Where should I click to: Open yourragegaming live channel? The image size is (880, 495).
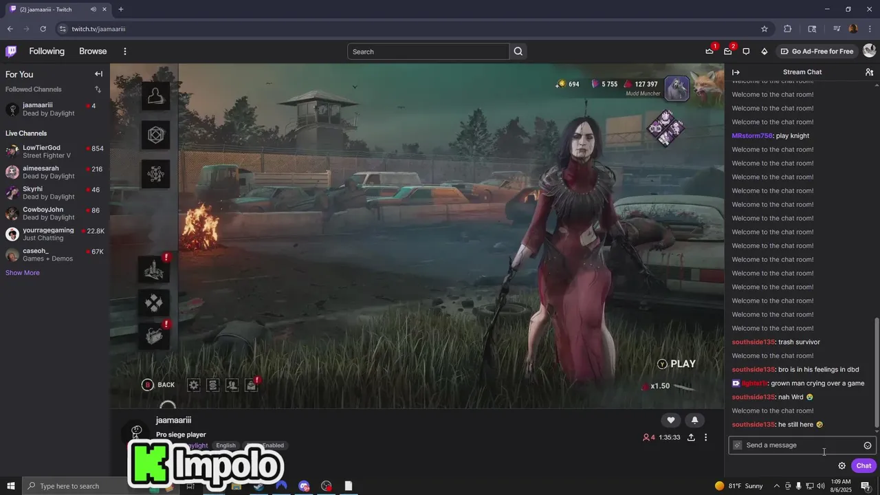55,234
